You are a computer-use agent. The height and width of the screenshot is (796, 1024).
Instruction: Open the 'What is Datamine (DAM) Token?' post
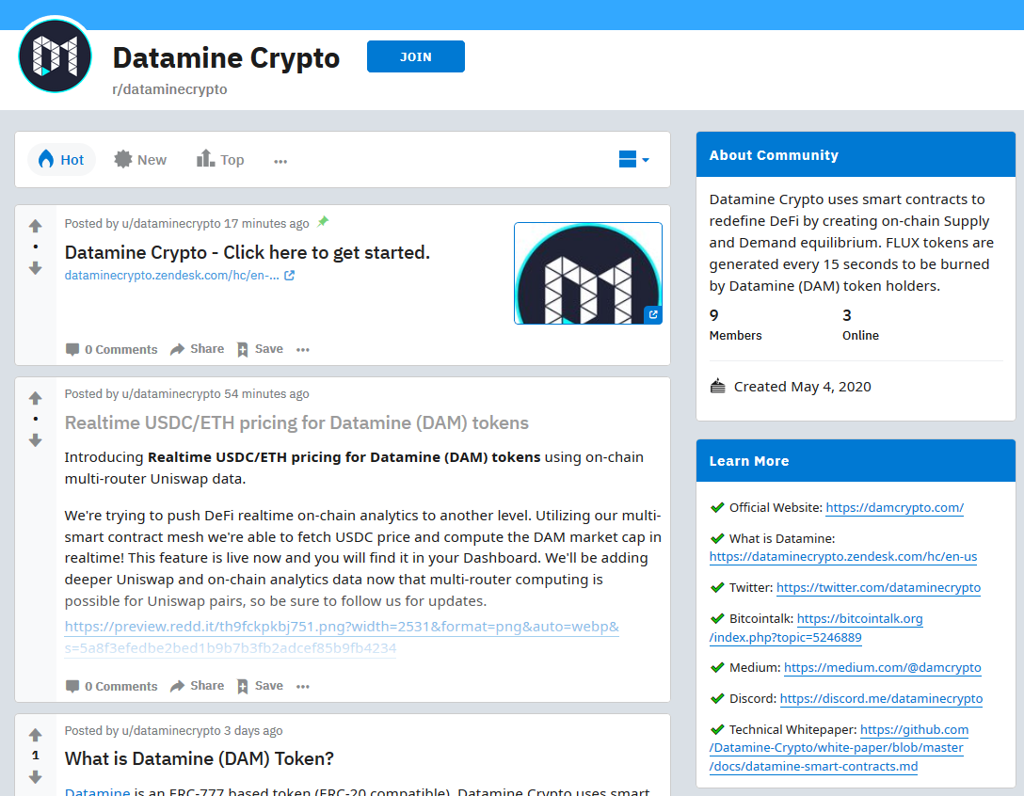coord(200,758)
